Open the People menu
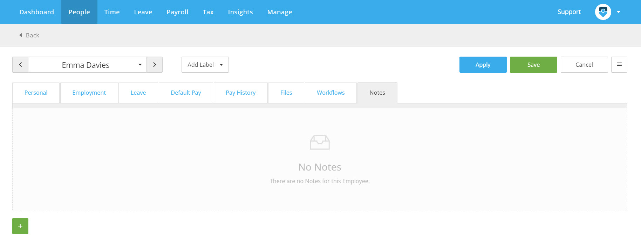 tap(79, 12)
